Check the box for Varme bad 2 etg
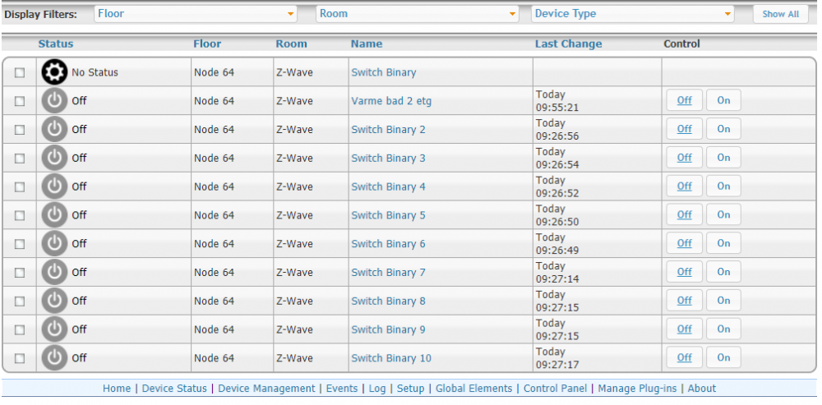 click(x=20, y=102)
